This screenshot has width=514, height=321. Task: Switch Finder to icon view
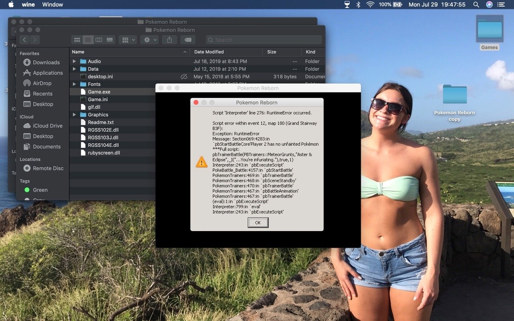pos(78,40)
